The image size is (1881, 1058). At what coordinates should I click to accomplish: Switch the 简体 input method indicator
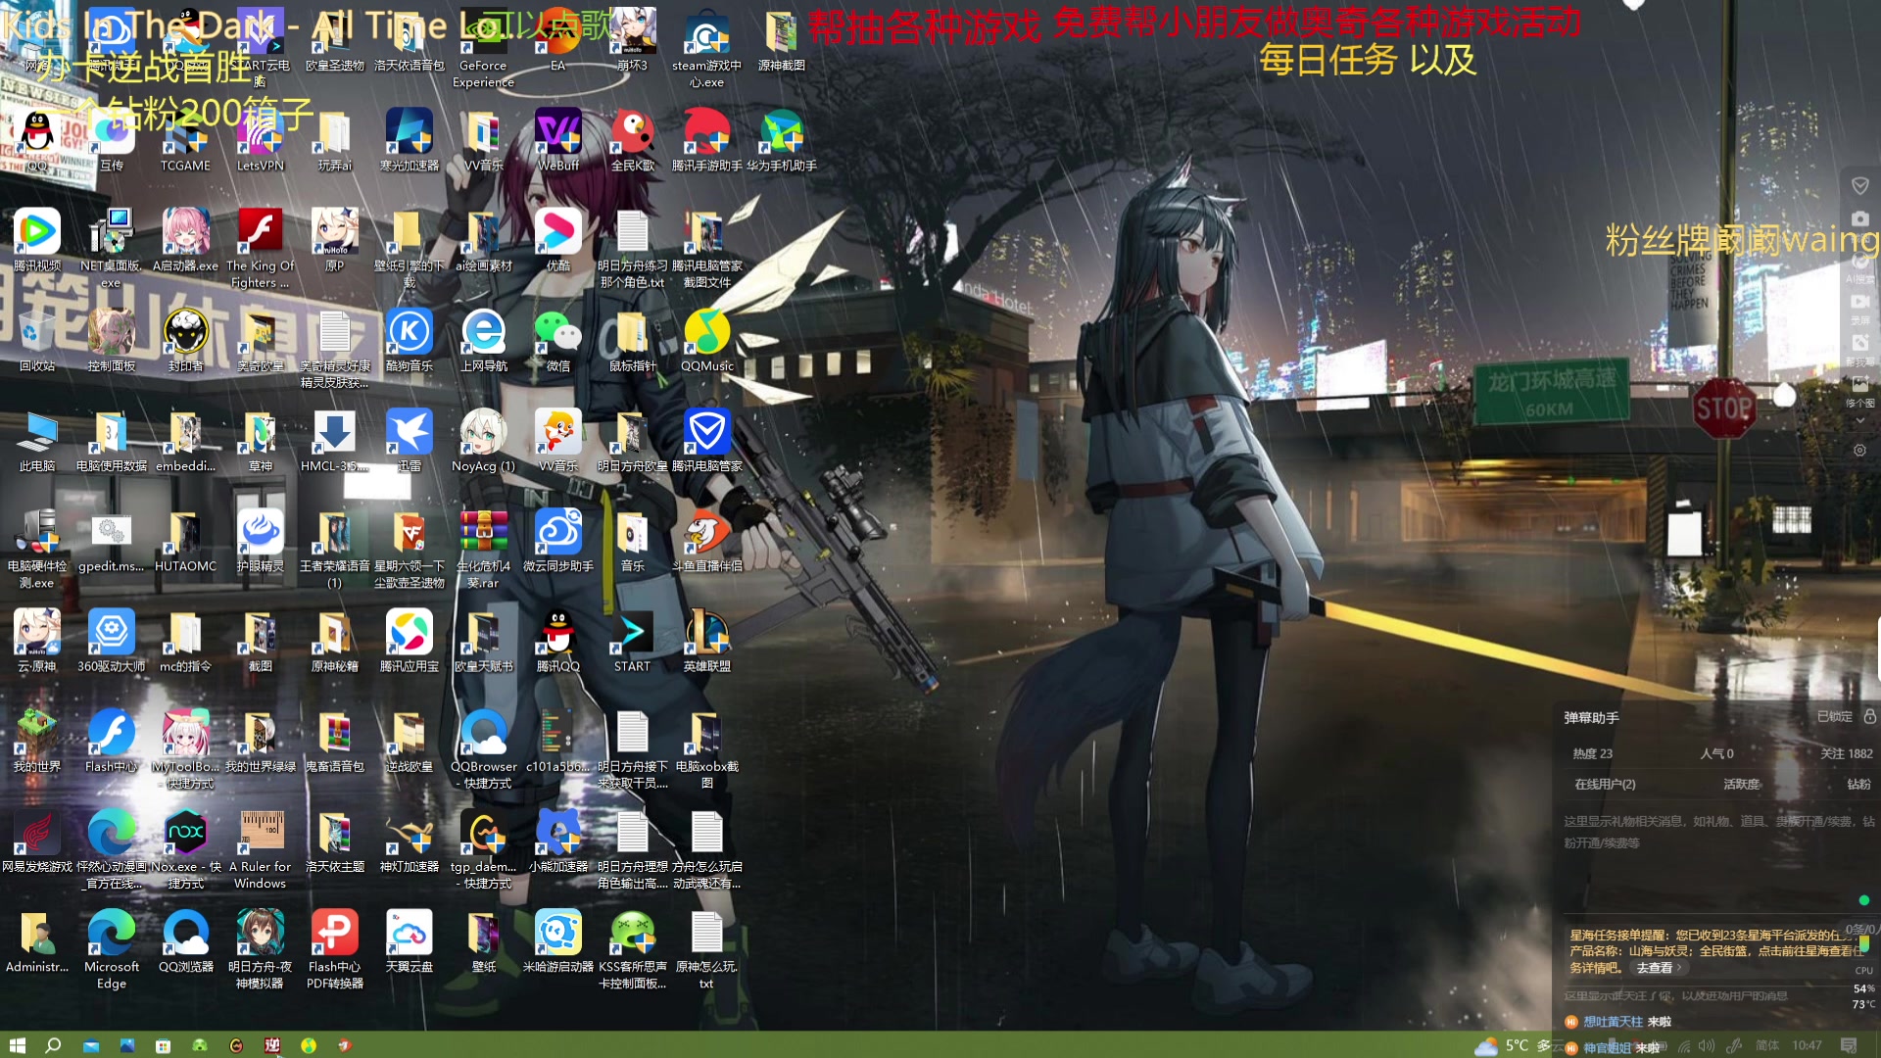point(1767,1045)
